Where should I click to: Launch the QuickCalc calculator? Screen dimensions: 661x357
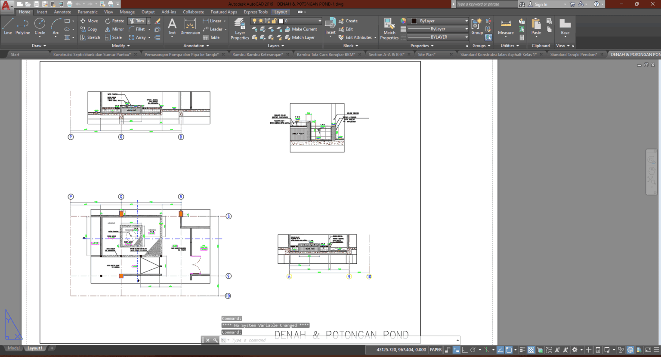(522, 37)
